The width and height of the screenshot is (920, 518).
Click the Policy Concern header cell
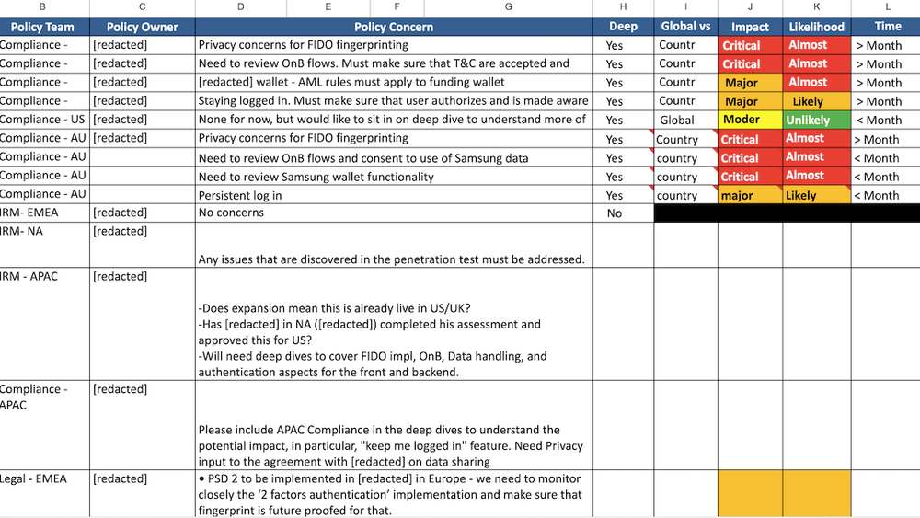394,27
